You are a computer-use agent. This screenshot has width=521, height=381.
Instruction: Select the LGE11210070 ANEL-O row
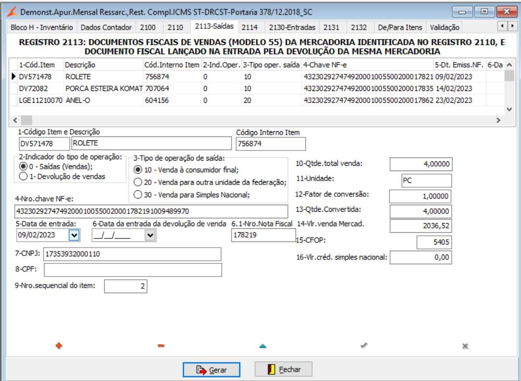(x=256, y=100)
